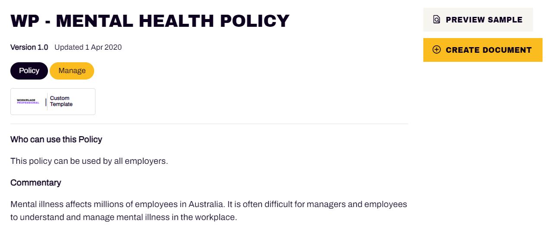This screenshot has width=546, height=230.
Task: Click the Who can use this Policy heading
Action: click(56, 139)
